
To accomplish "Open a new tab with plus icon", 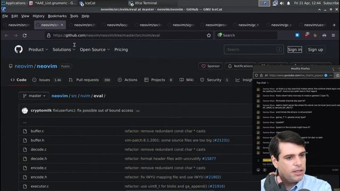I will [334, 25].
